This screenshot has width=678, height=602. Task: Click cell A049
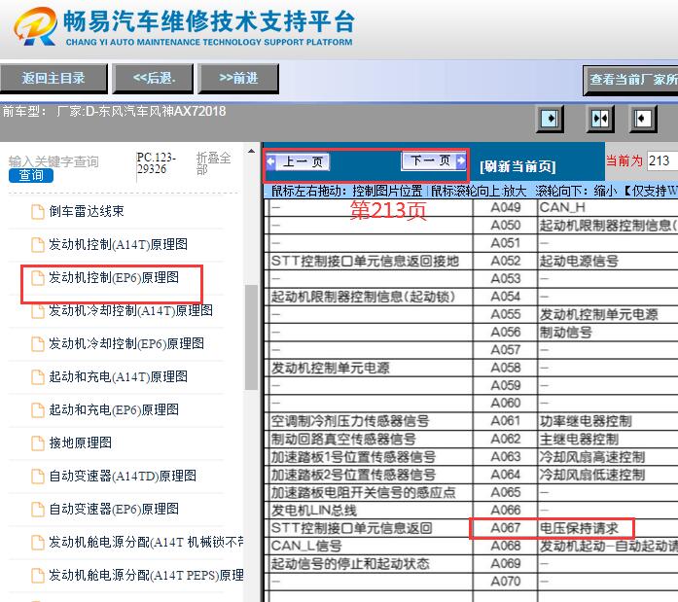coord(505,207)
